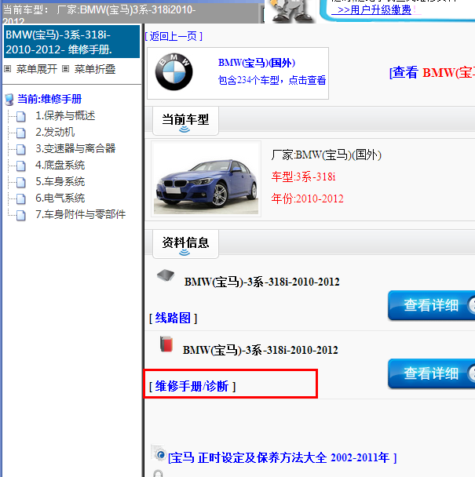475x477 pixels.
Task: Open tree item 5.车身系统
Action: click(60, 181)
